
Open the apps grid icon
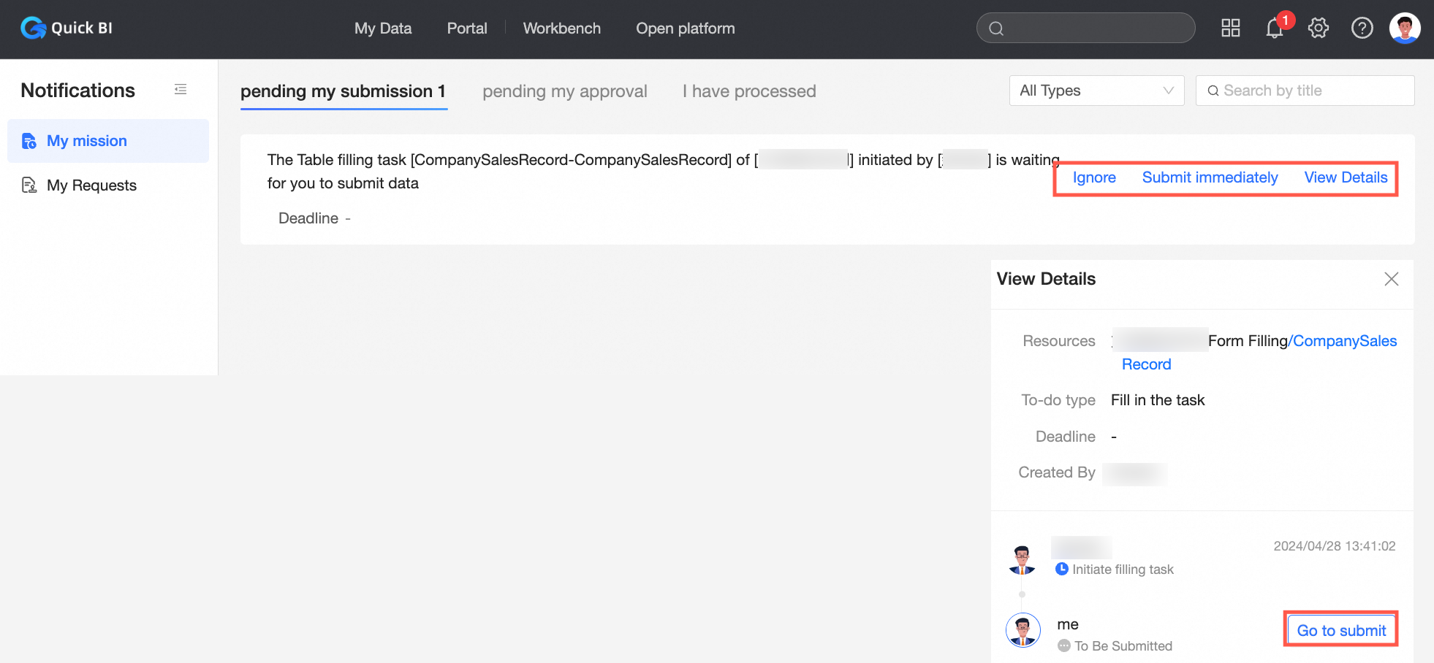pyautogui.click(x=1231, y=28)
